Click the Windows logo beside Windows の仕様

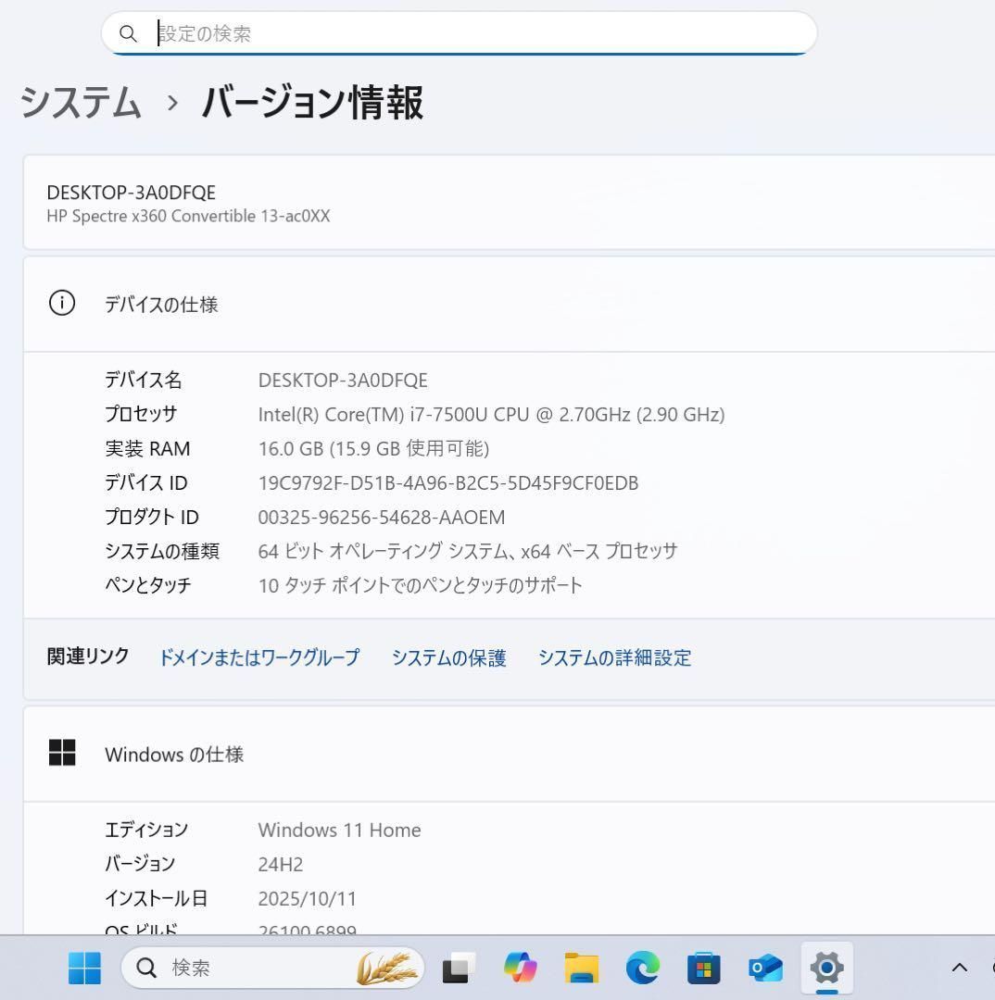click(62, 753)
